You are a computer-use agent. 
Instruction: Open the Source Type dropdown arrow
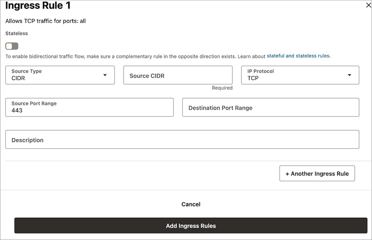pos(105,75)
